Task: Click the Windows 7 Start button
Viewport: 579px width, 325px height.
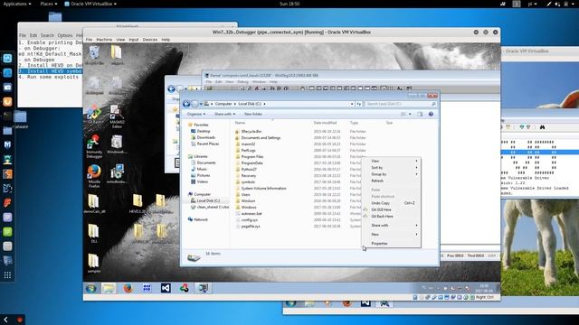Action: coord(90,288)
